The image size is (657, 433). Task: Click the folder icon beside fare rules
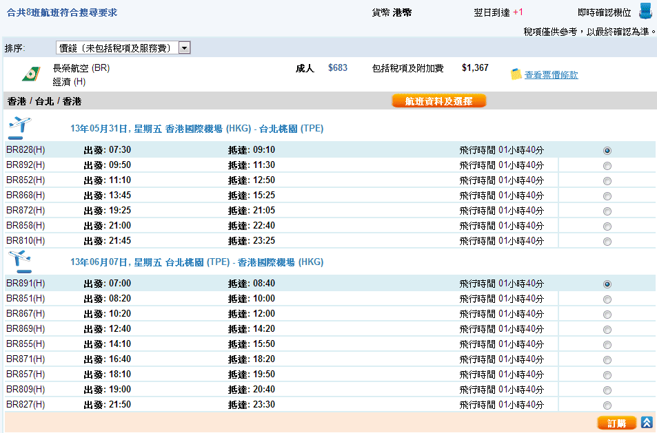516,74
